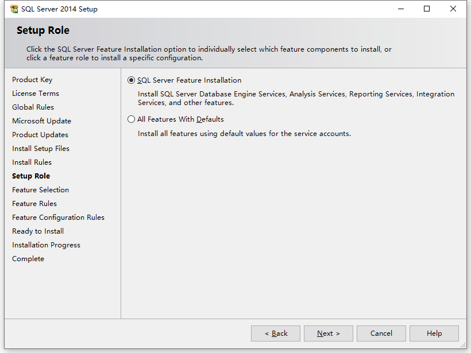The image size is (471, 353).
Task: Choose All Features With Defaults
Action: click(132, 119)
